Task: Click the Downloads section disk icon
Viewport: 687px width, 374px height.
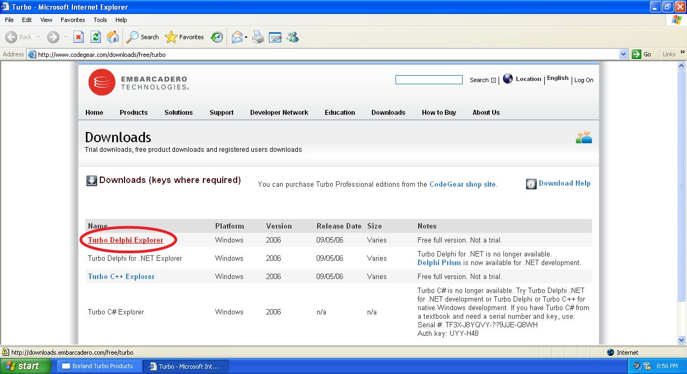Action: point(92,181)
